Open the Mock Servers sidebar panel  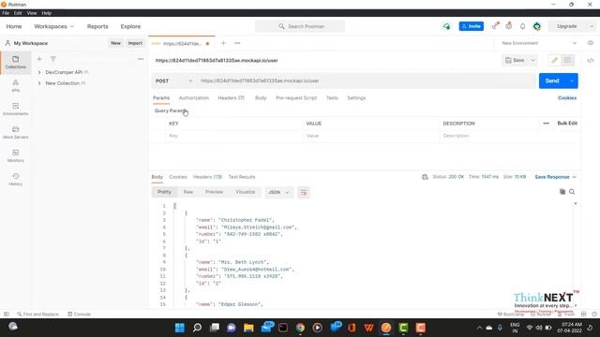(x=15, y=132)
